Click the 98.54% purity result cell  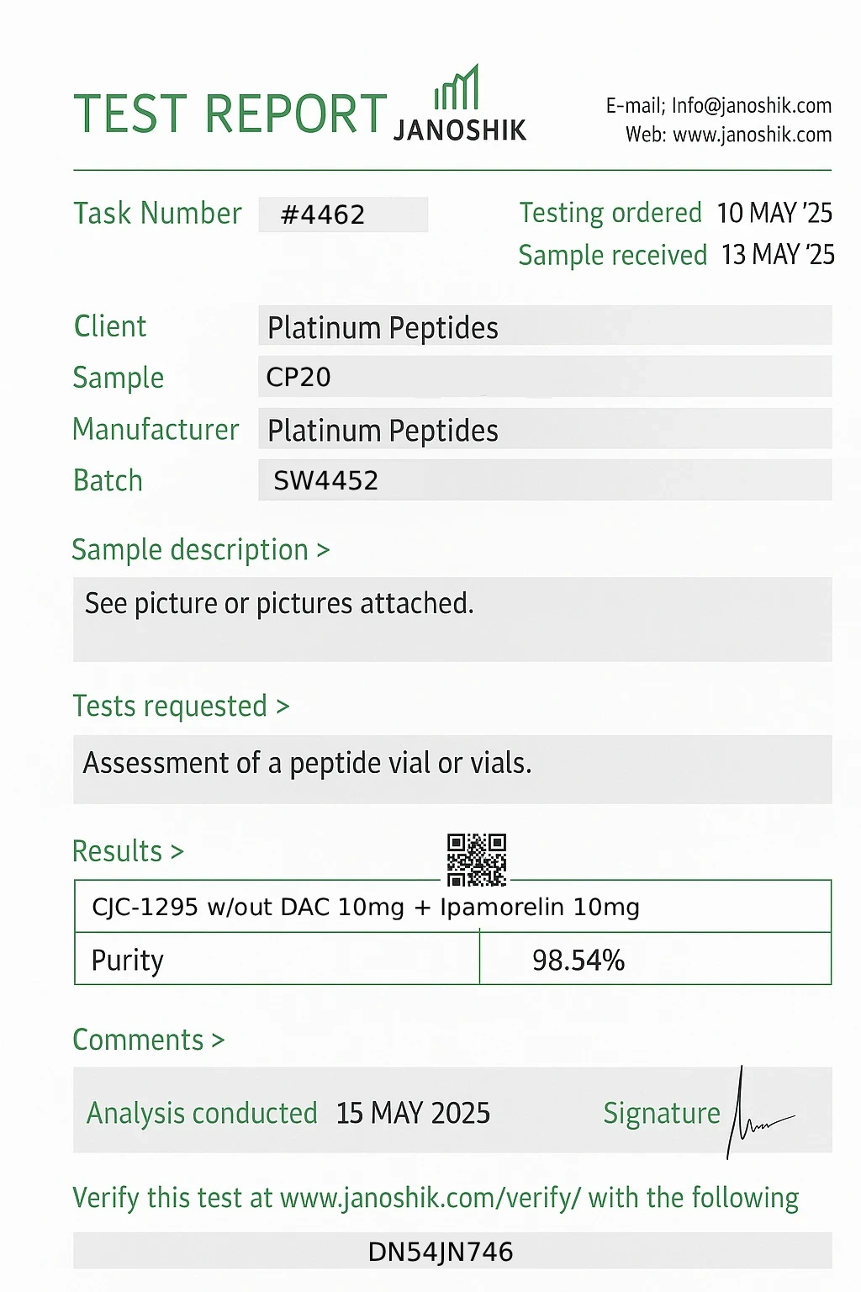[x=578, y=960]
